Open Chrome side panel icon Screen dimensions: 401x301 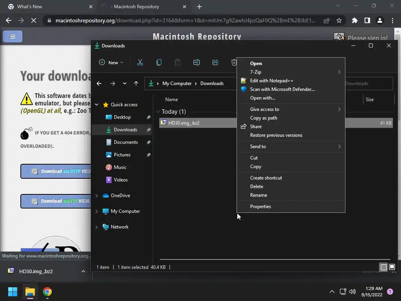tap(367, 20)
